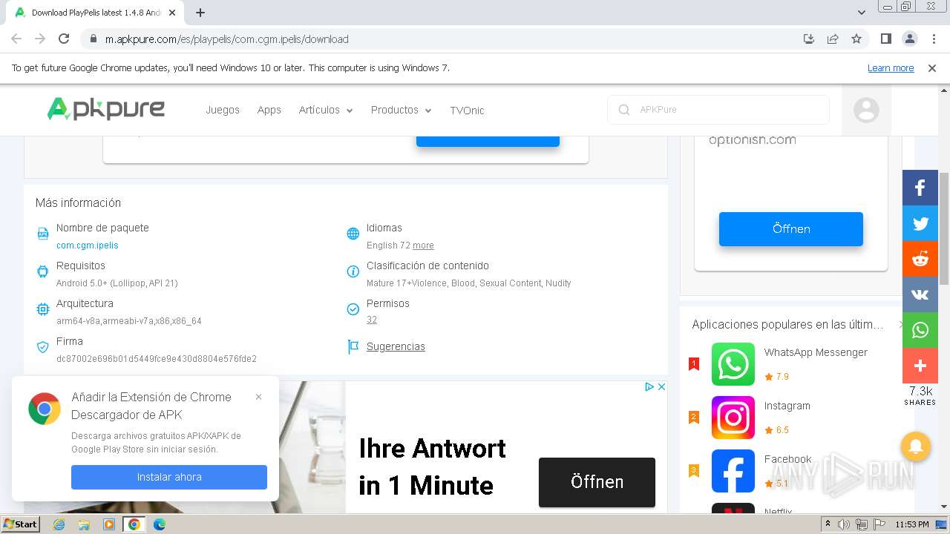Toggle the browser side panel

(x=885, y=39)
